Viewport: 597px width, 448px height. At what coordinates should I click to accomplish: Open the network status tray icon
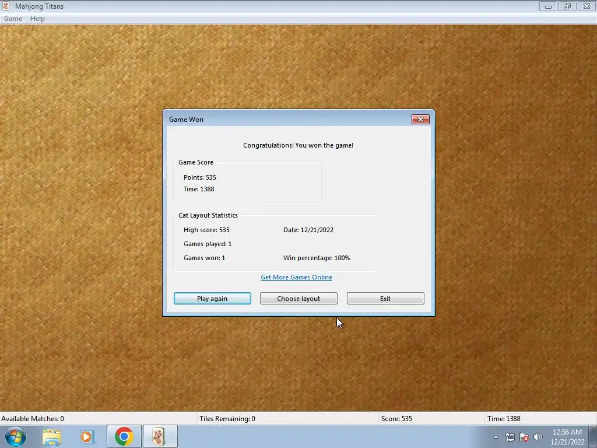[x=510, y=437]
